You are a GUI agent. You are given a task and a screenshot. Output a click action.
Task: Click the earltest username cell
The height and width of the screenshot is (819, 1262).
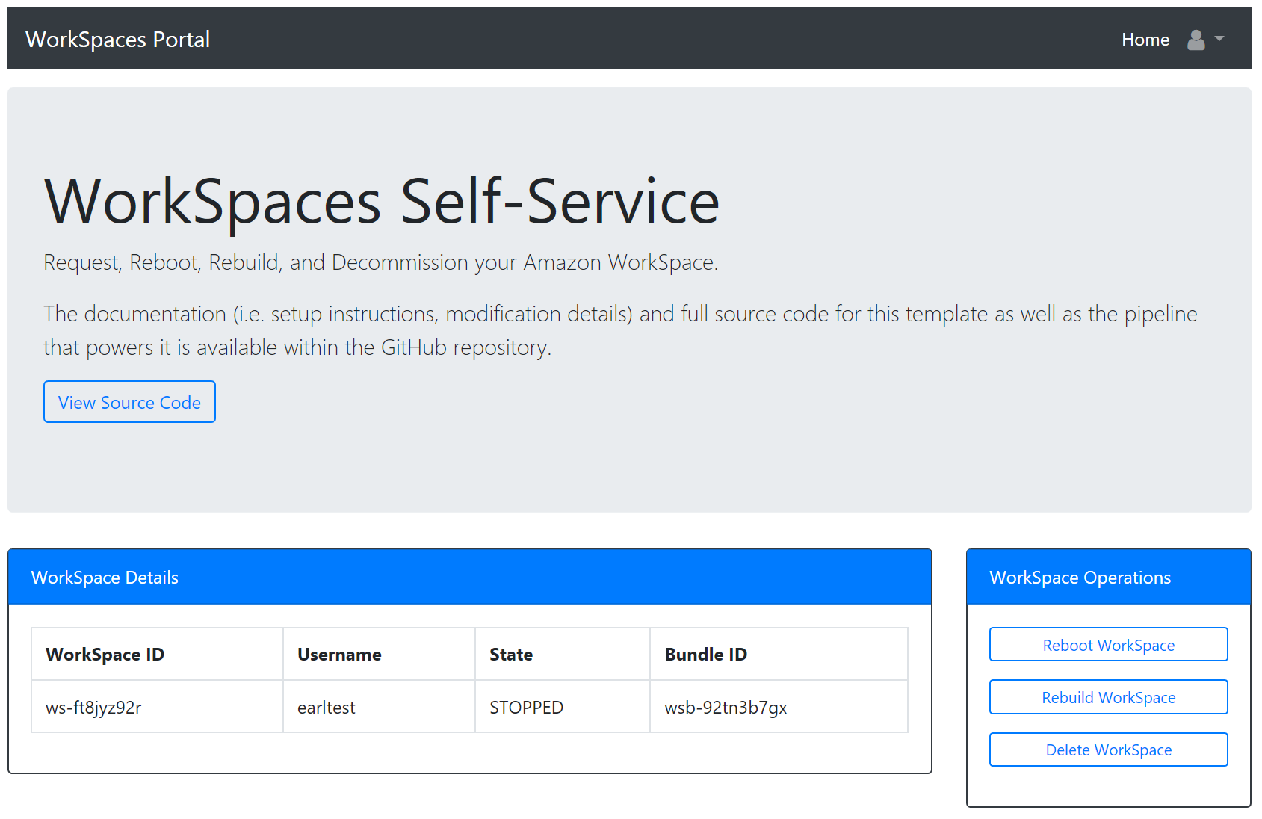379,707
